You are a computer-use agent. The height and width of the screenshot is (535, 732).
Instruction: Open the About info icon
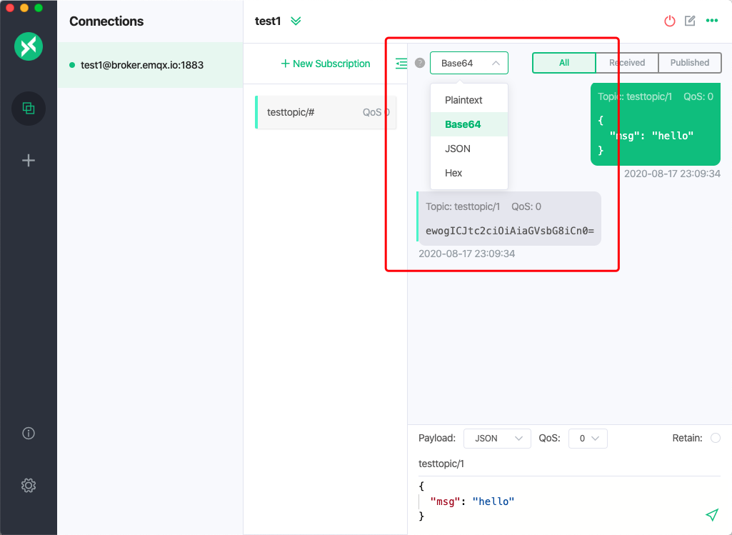tap(29, 433)
